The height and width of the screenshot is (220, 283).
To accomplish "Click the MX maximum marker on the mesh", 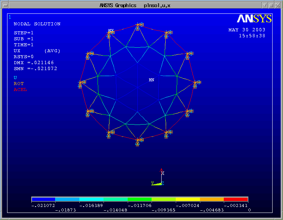I will pyautogui.click(x=111, y=31).
